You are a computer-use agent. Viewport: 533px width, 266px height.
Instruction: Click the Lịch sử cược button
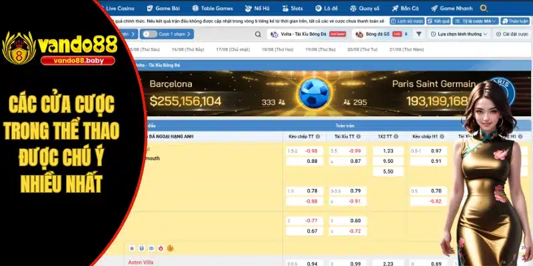point(407,21)
